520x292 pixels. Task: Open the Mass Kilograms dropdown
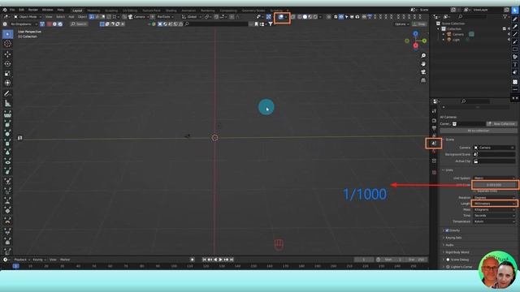(494, 209)
